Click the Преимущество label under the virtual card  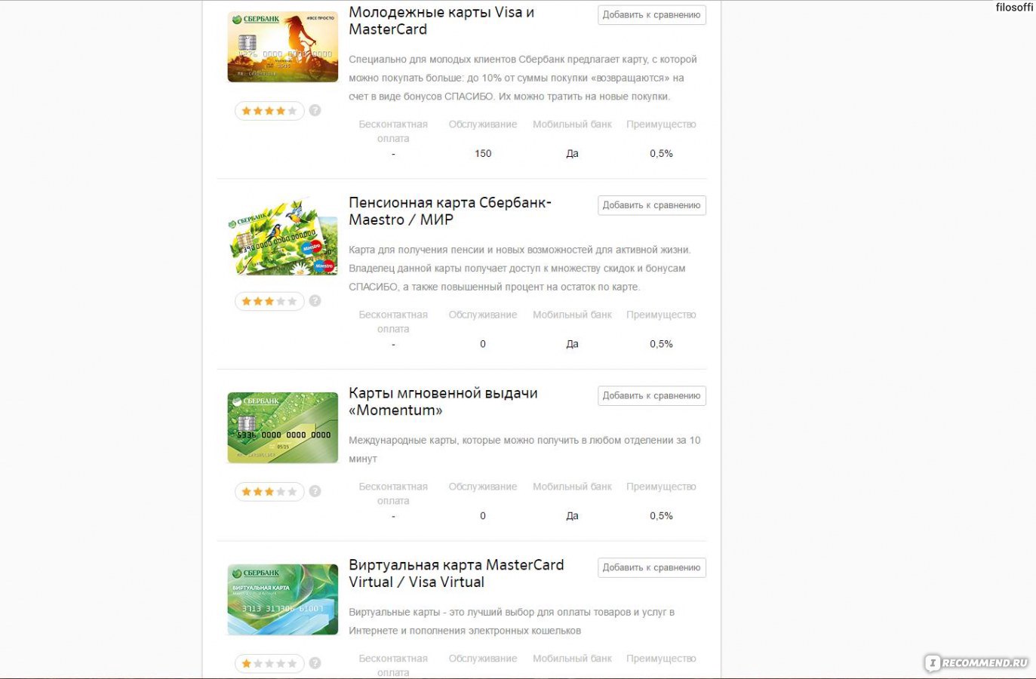pyautogui.click(x=661, y=659)
